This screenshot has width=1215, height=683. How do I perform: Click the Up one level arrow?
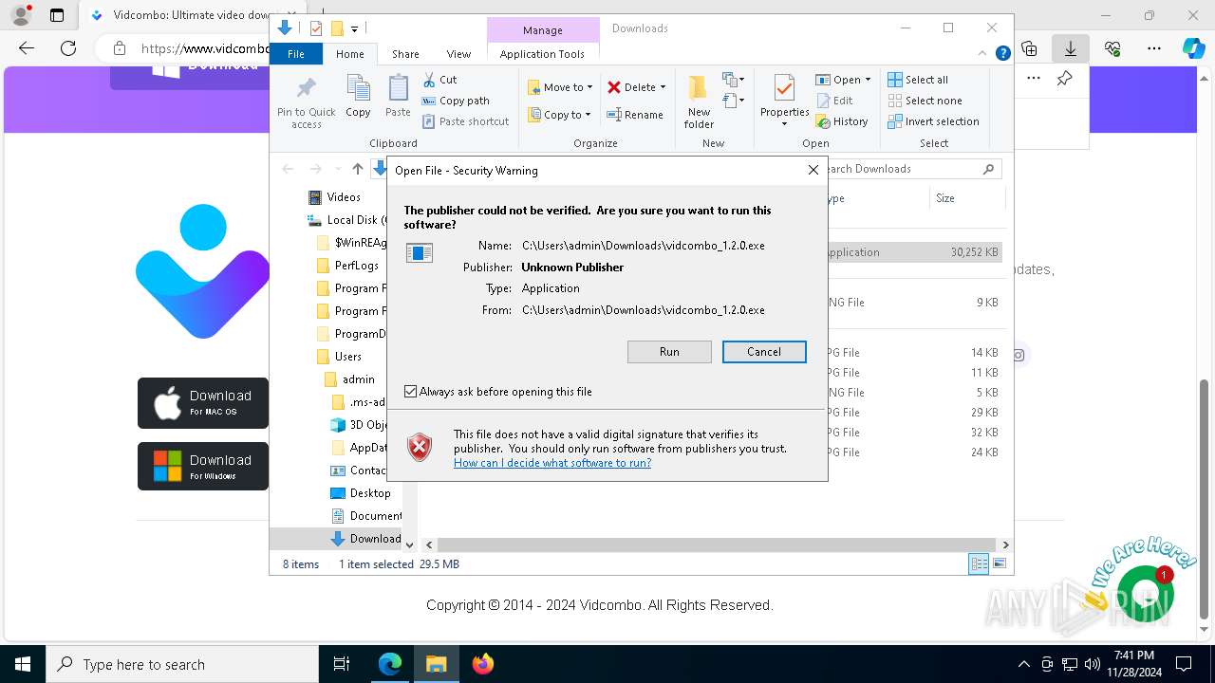click(x=358, y=169)
